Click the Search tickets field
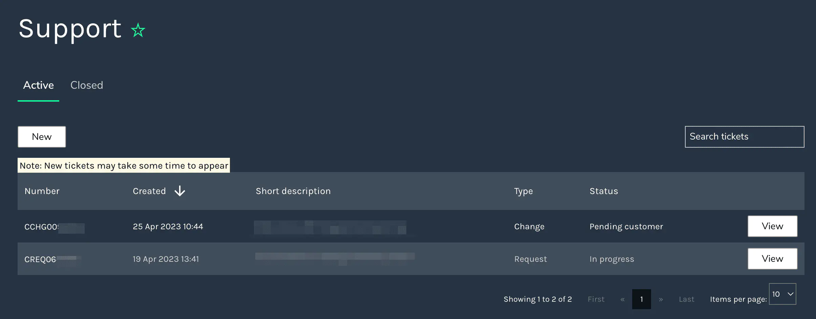The height and width of the screenshot is (319, 816). 744,137
